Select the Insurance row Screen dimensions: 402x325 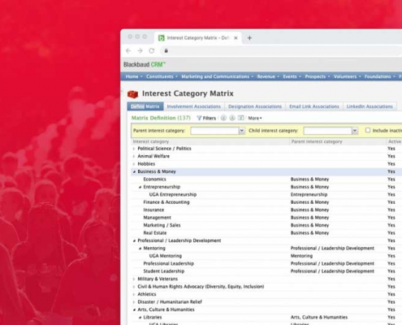point(266,210)
